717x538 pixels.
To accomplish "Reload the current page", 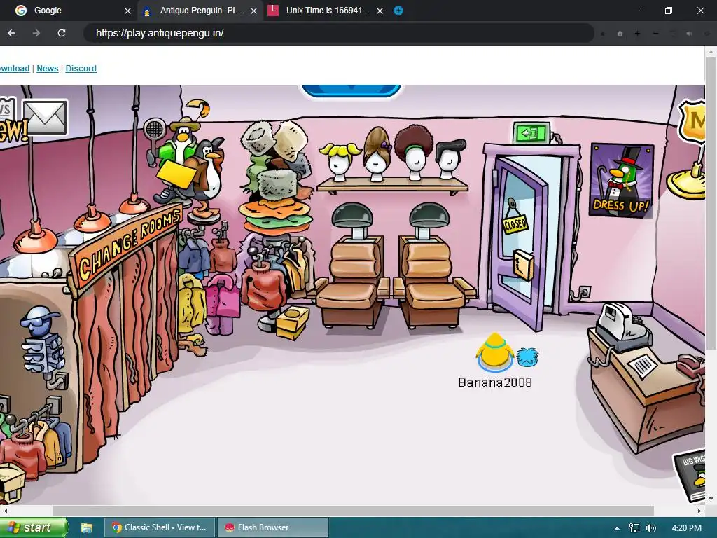I will [62, 33].
